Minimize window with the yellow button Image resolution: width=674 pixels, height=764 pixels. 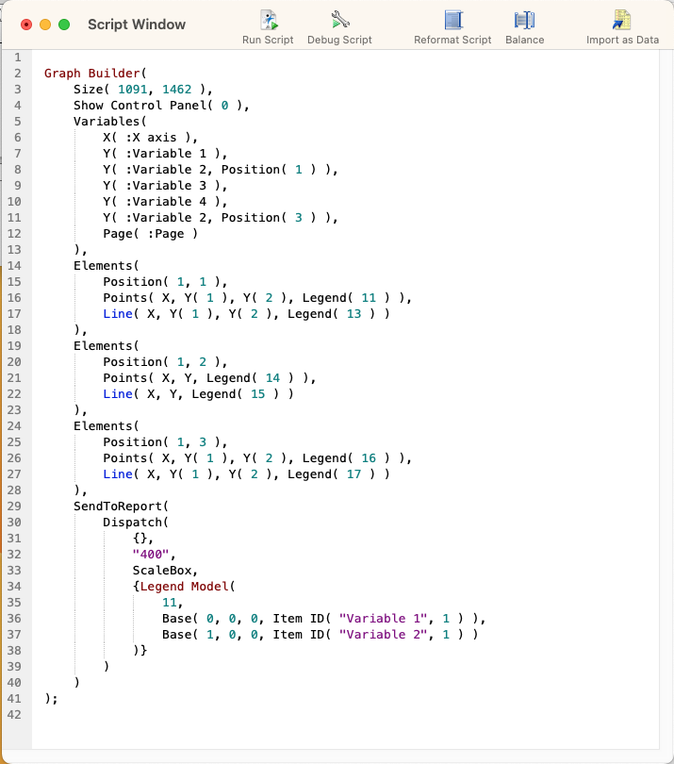[45, 25]
